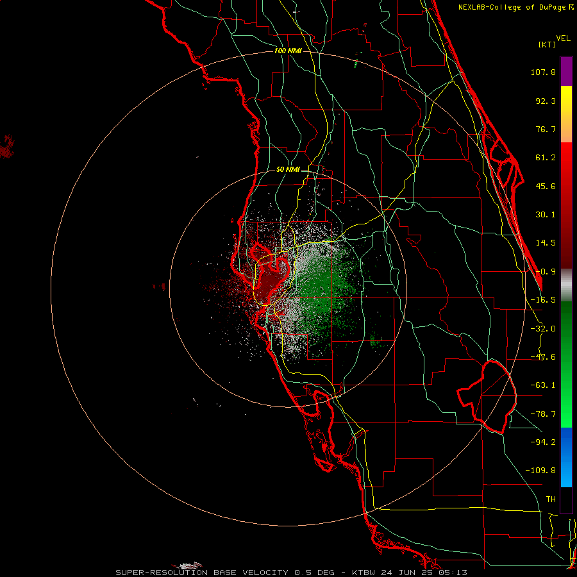The width and height of the screenshot is (577, 577).
Task: Click the 30.1 velocity scale value
Action: [546, 215]
